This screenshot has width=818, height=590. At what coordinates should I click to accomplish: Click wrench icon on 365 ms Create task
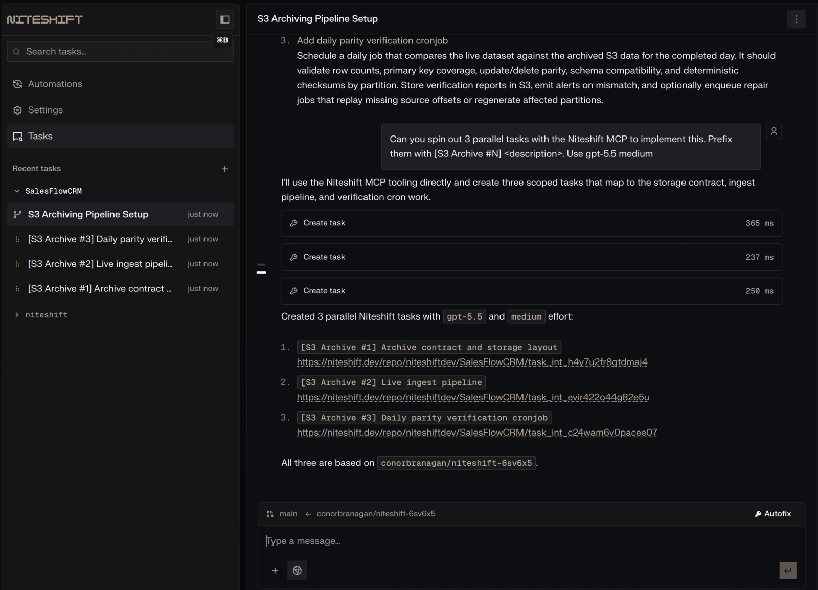293,223
